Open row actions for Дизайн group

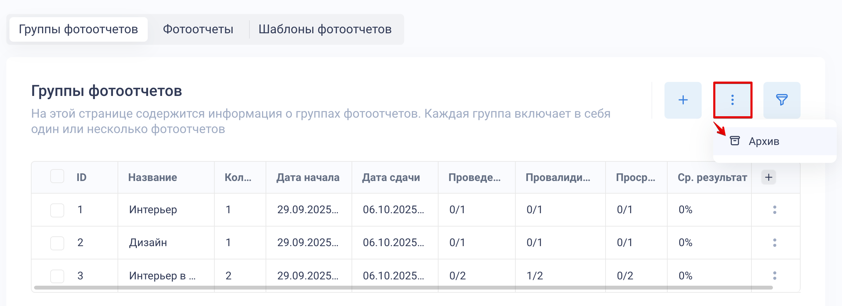tap(775, 243)
